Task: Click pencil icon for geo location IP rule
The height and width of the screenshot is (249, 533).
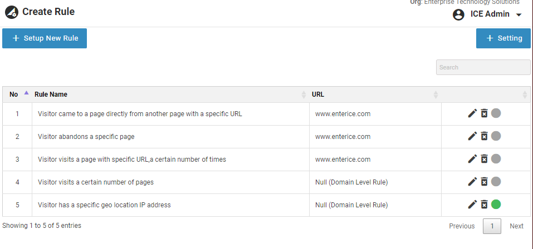Action: pyautogui.click(x=472, y=205)
